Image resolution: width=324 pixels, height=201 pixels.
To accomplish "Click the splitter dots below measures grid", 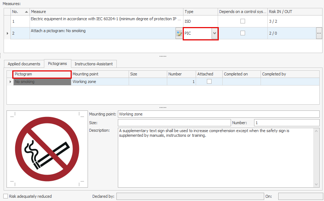I will pyautogui.click(x=163, y=56).
